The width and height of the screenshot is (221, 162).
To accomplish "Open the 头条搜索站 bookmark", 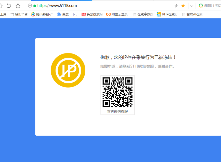I will point(92,14).
